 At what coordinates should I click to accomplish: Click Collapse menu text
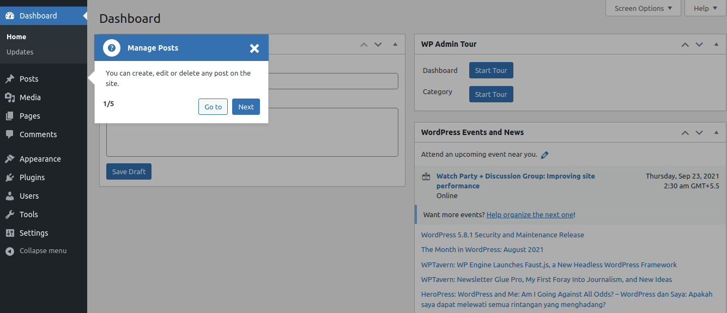(43, 251)
